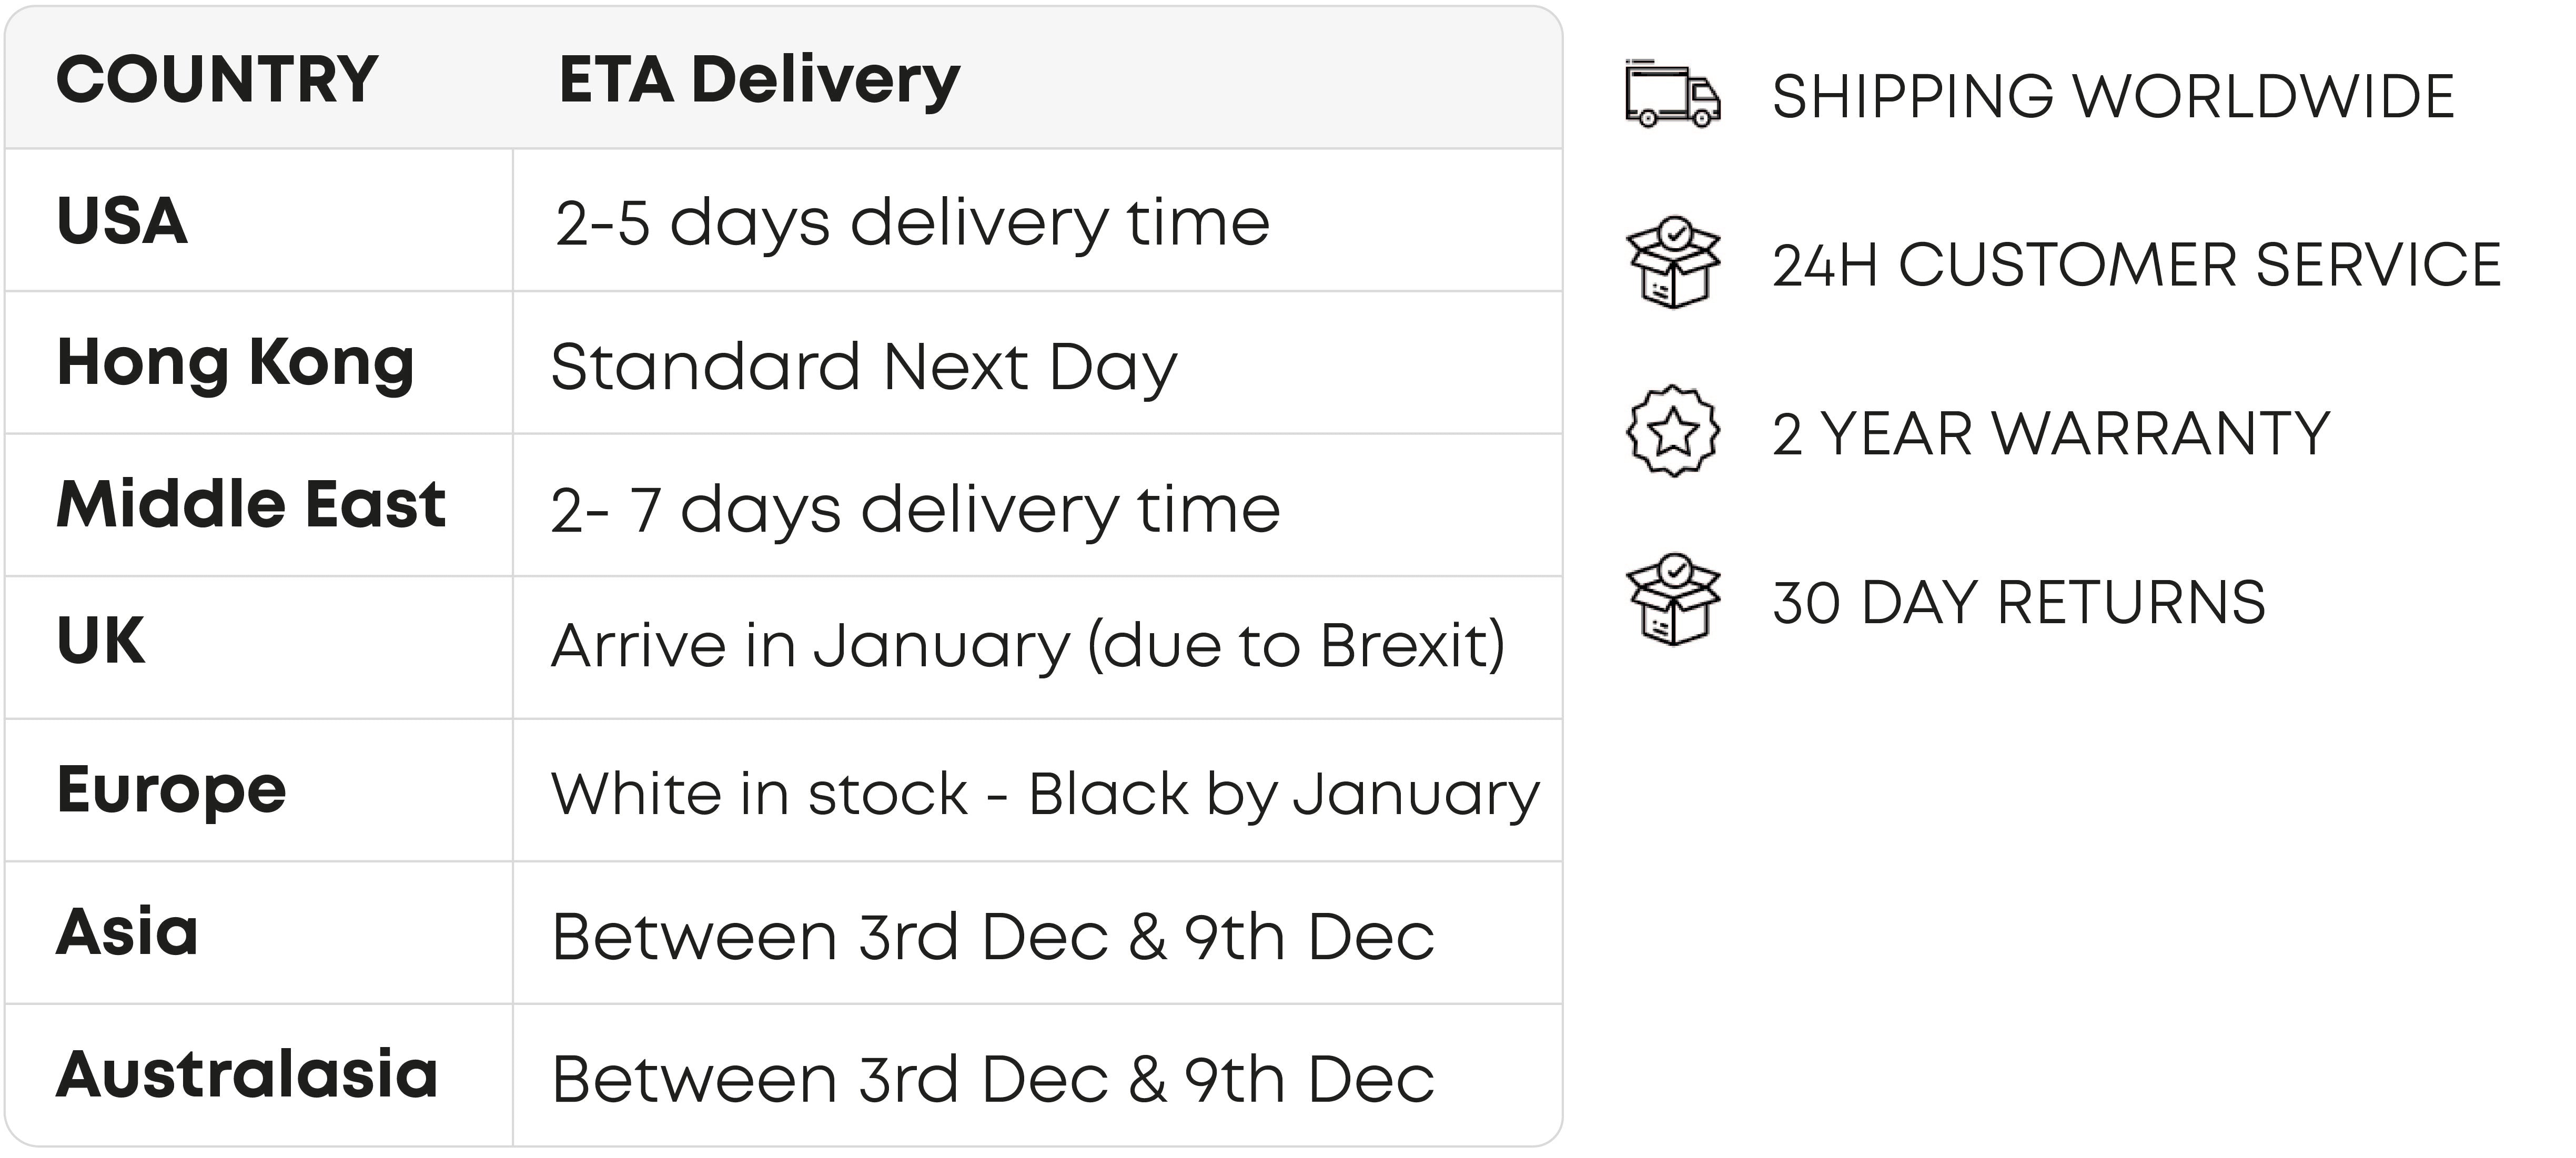Select the SHIPPING WORLDWIDE label
2576x1158 pixels.
pos(2112,97)
